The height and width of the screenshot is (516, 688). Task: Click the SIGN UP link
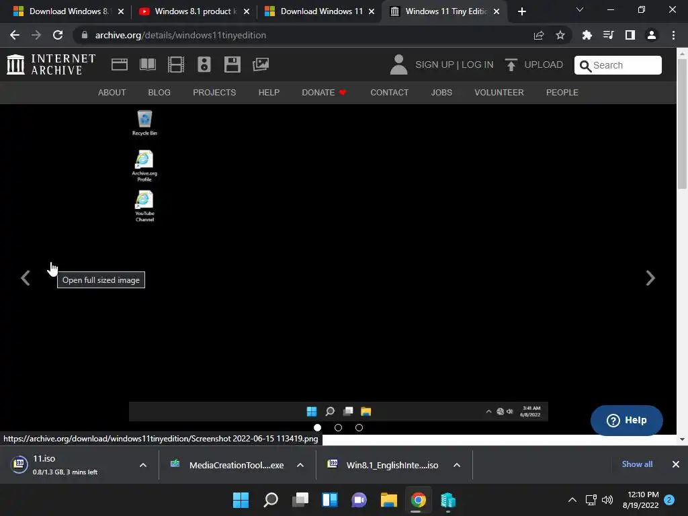point(435,65)
